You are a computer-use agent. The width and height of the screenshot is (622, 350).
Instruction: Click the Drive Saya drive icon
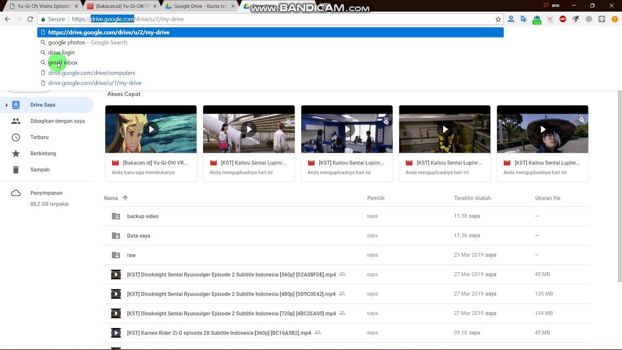16,105
